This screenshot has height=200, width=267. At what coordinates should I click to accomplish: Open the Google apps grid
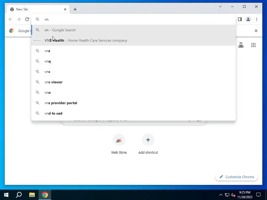point(253,45)
